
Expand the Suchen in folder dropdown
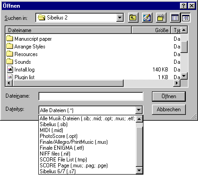[120, 18]
